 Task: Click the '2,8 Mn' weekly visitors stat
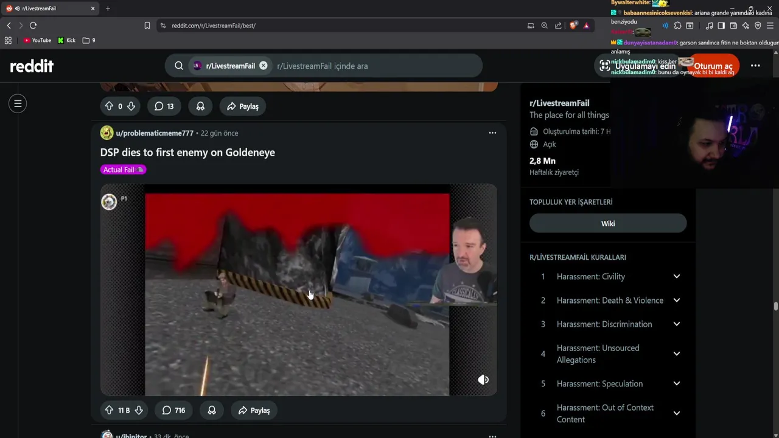(542, 161)
